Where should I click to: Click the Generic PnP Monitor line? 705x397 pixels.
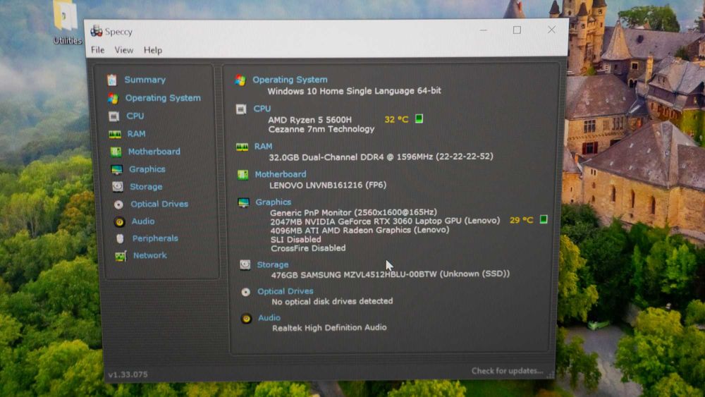(353, 212)
